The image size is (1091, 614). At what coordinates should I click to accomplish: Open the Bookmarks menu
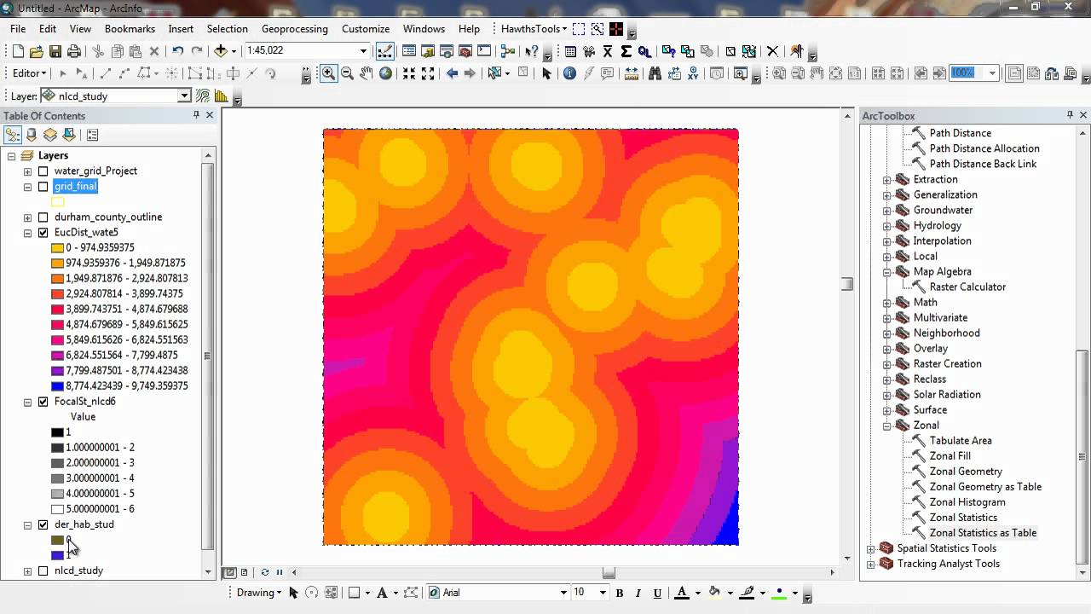[x=130, y=29]
